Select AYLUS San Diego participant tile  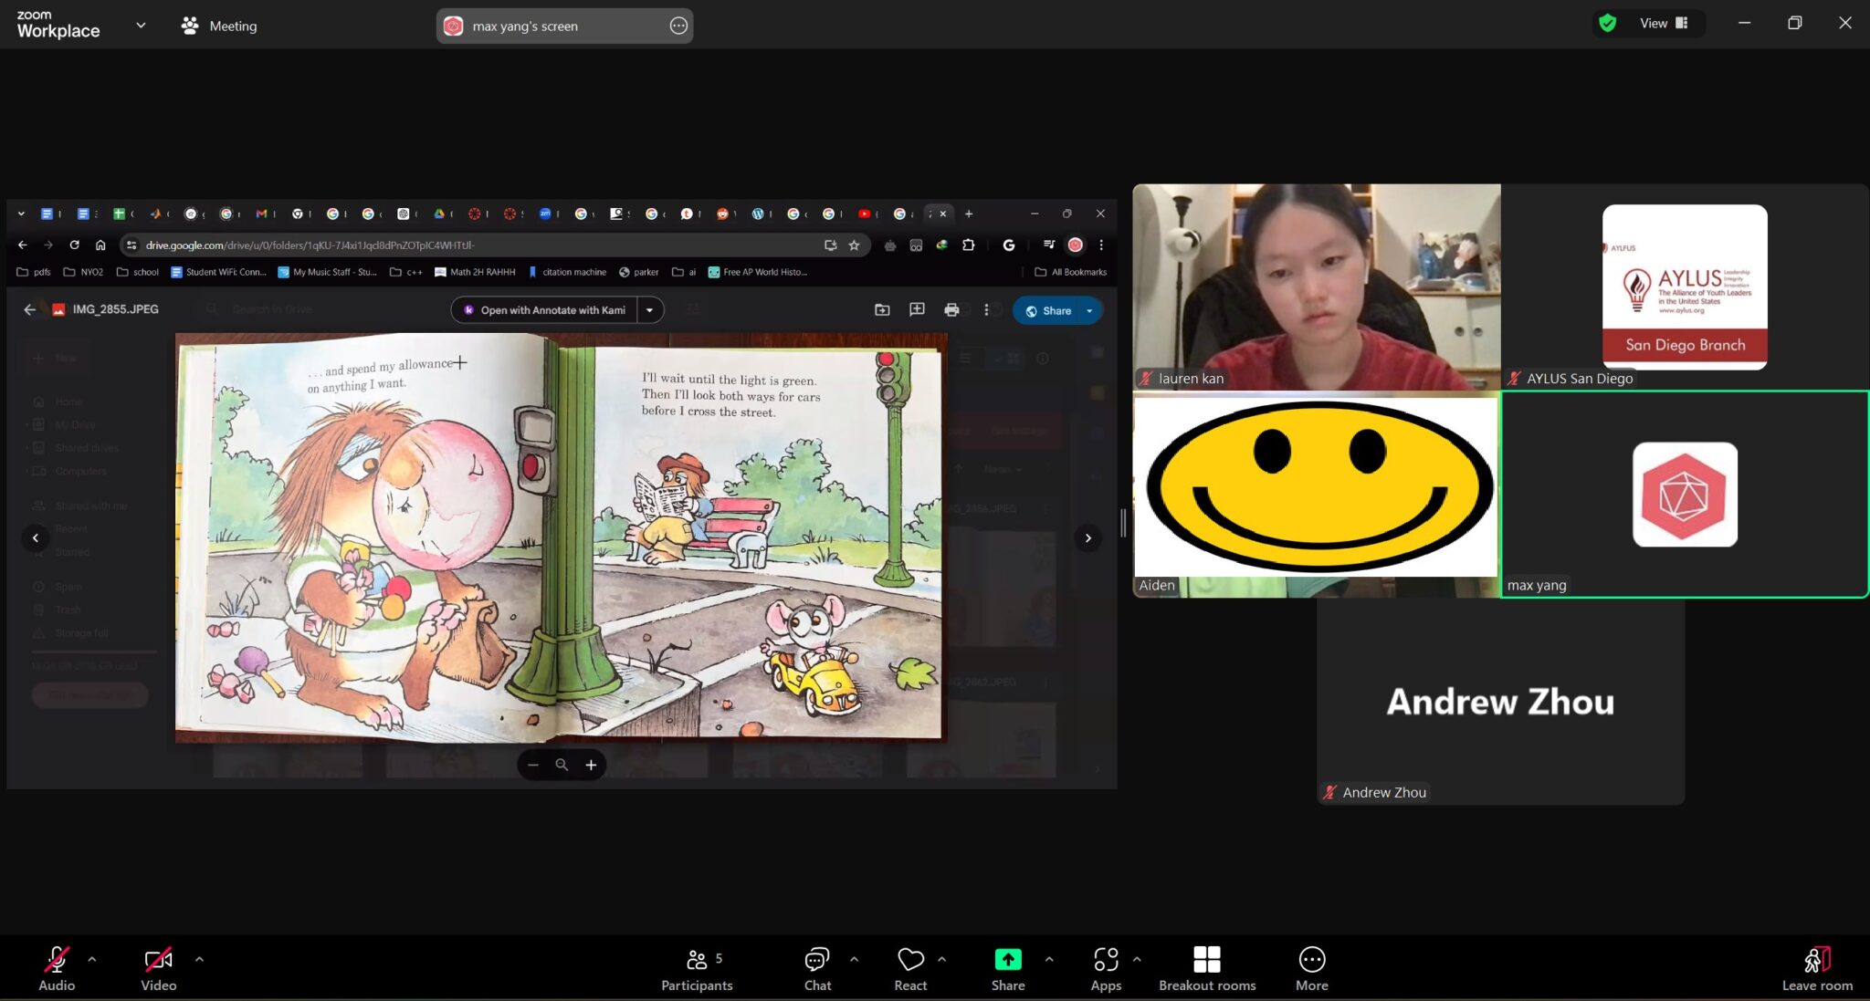(1685, 287)
